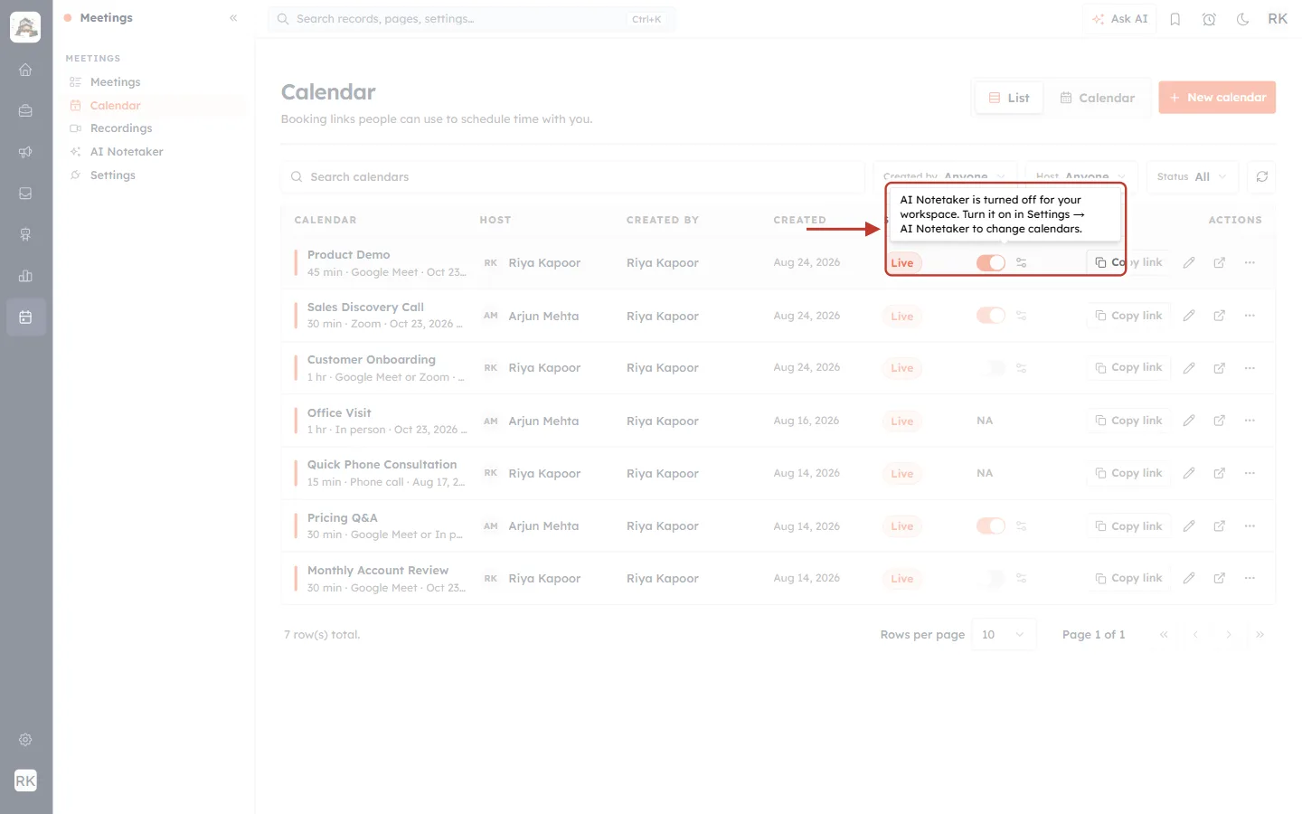The image size is (1302, 814).
Task: Switch to the List view tab
Action: 1009,98
